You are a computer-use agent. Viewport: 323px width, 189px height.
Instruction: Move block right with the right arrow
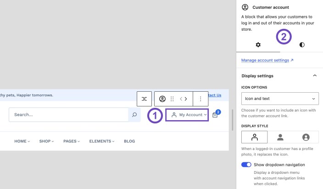pyautogui.click(x=186, y=99)
